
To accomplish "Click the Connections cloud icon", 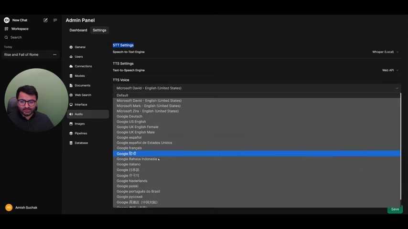I will 71,66.
